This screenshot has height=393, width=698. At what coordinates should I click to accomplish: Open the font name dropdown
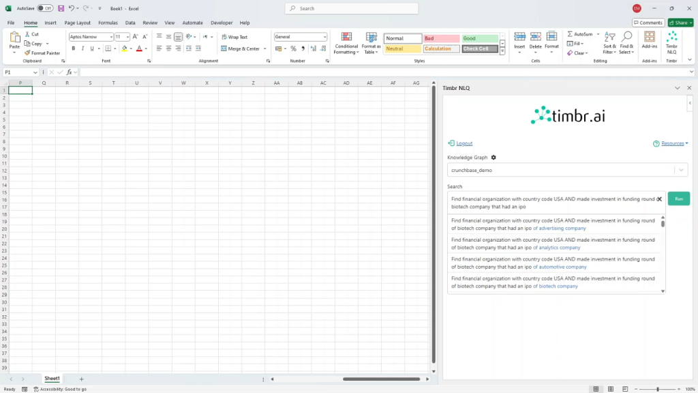(x=111, y=37)
